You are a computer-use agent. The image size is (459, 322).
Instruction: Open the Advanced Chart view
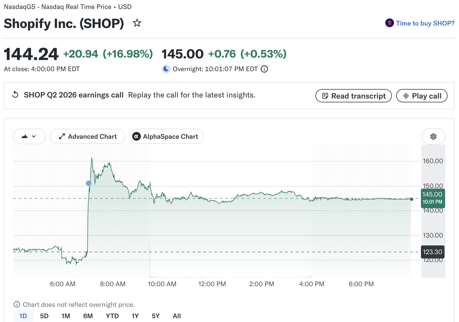point(88,136)
